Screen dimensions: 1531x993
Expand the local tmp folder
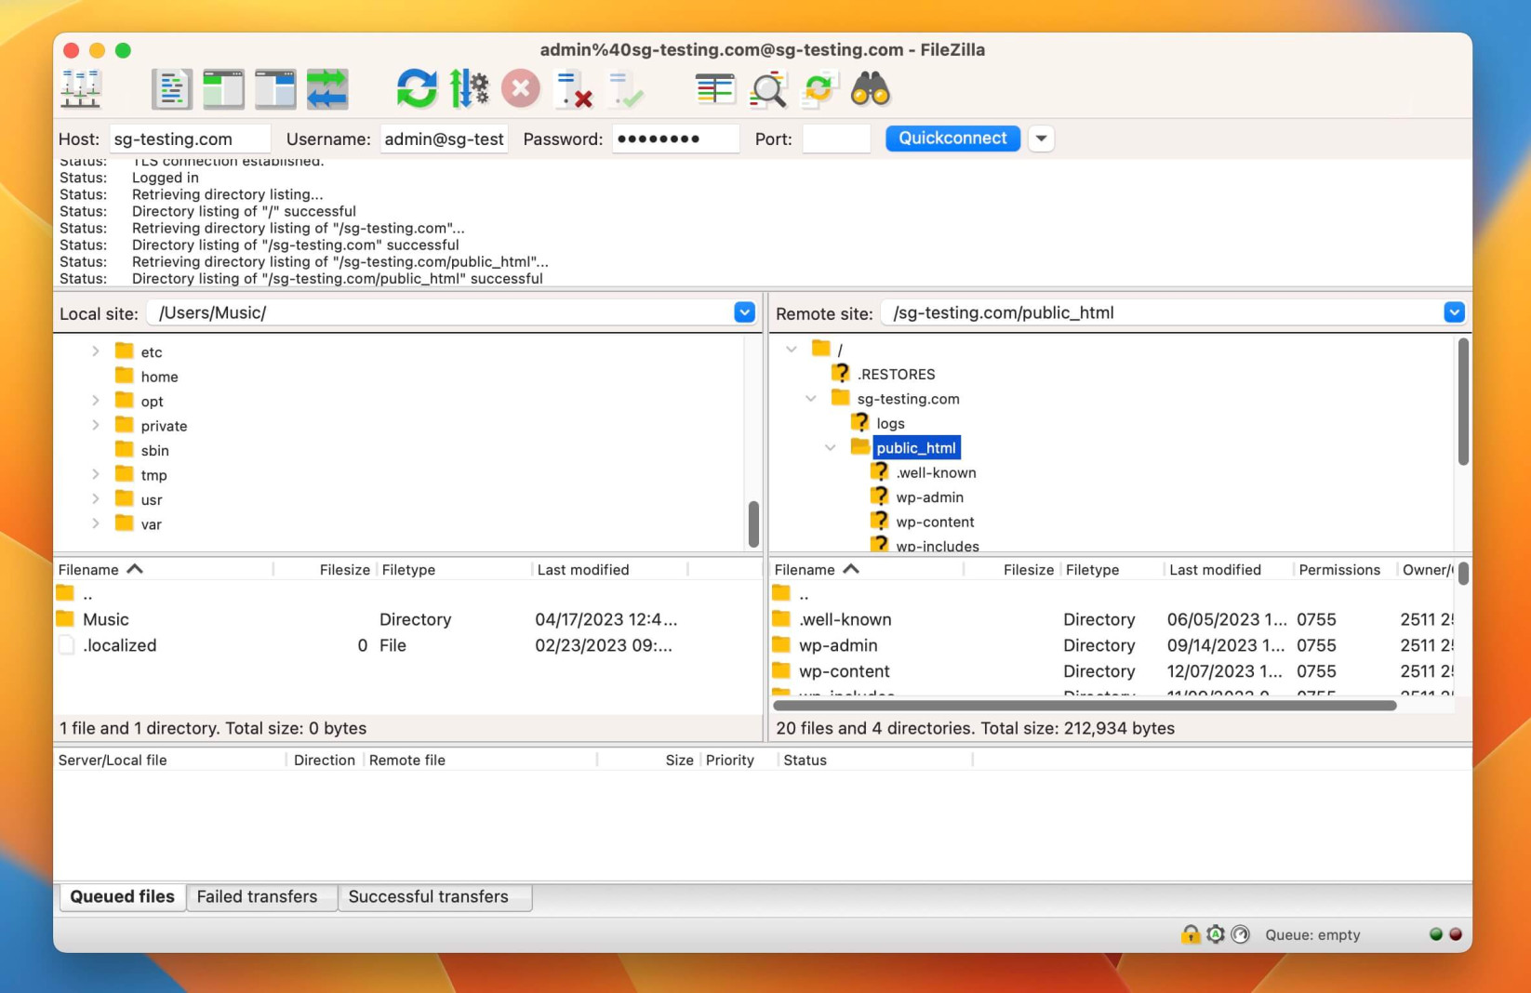coord(96,474)
